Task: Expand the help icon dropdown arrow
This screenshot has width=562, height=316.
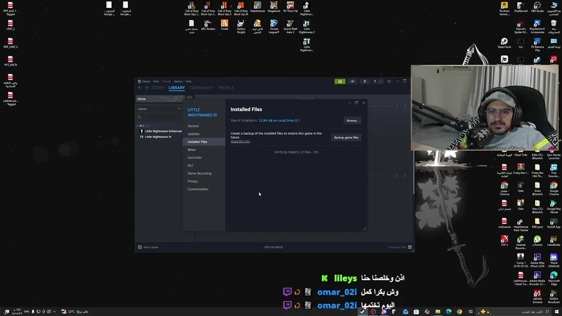Action: (381, 81)
